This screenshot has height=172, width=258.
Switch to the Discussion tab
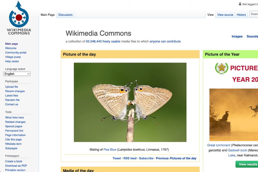[x=65, y=15]
